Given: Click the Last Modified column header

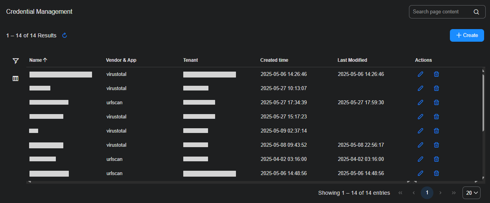Looking at the screenshot, I should 352,60.
